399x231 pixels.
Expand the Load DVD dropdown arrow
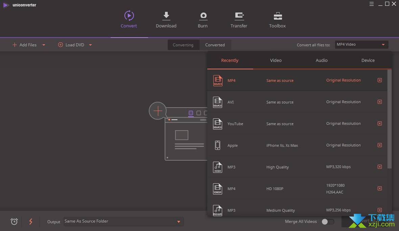coord(90,45)
